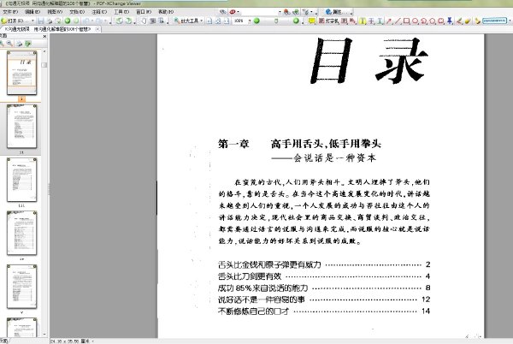Adjust the zoom slider handle
Screen dimensions: 513x344
point(276,21)
